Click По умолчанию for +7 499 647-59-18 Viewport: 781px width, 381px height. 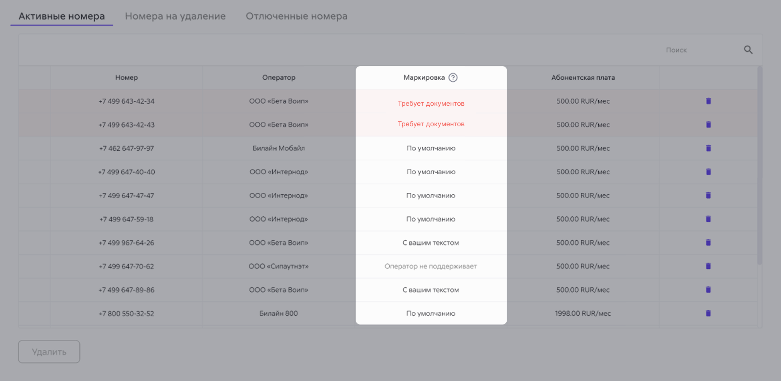(431, 219)
